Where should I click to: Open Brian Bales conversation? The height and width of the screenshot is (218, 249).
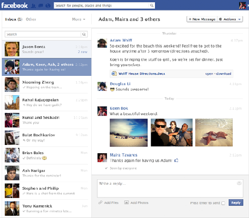coord(46,155)
